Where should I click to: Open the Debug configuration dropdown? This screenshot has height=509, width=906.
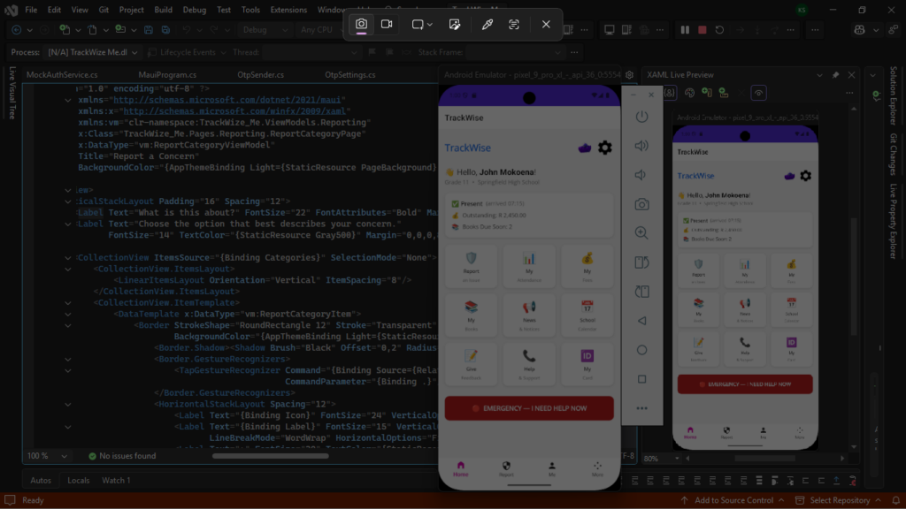coord(265,29)
